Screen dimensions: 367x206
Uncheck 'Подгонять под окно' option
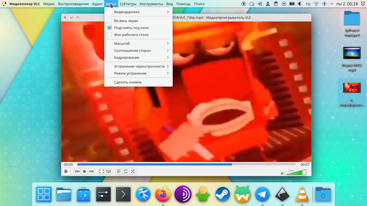click(x=110, y=27)
